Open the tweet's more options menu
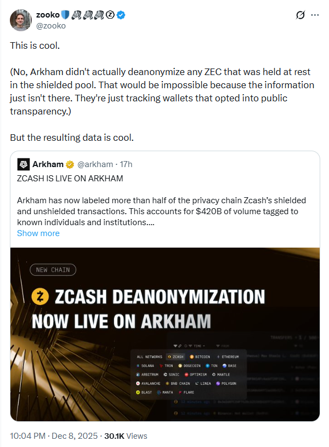329x447 pixels. click(316, 15)
